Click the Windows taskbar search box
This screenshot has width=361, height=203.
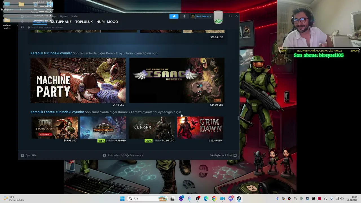[148, 198]
